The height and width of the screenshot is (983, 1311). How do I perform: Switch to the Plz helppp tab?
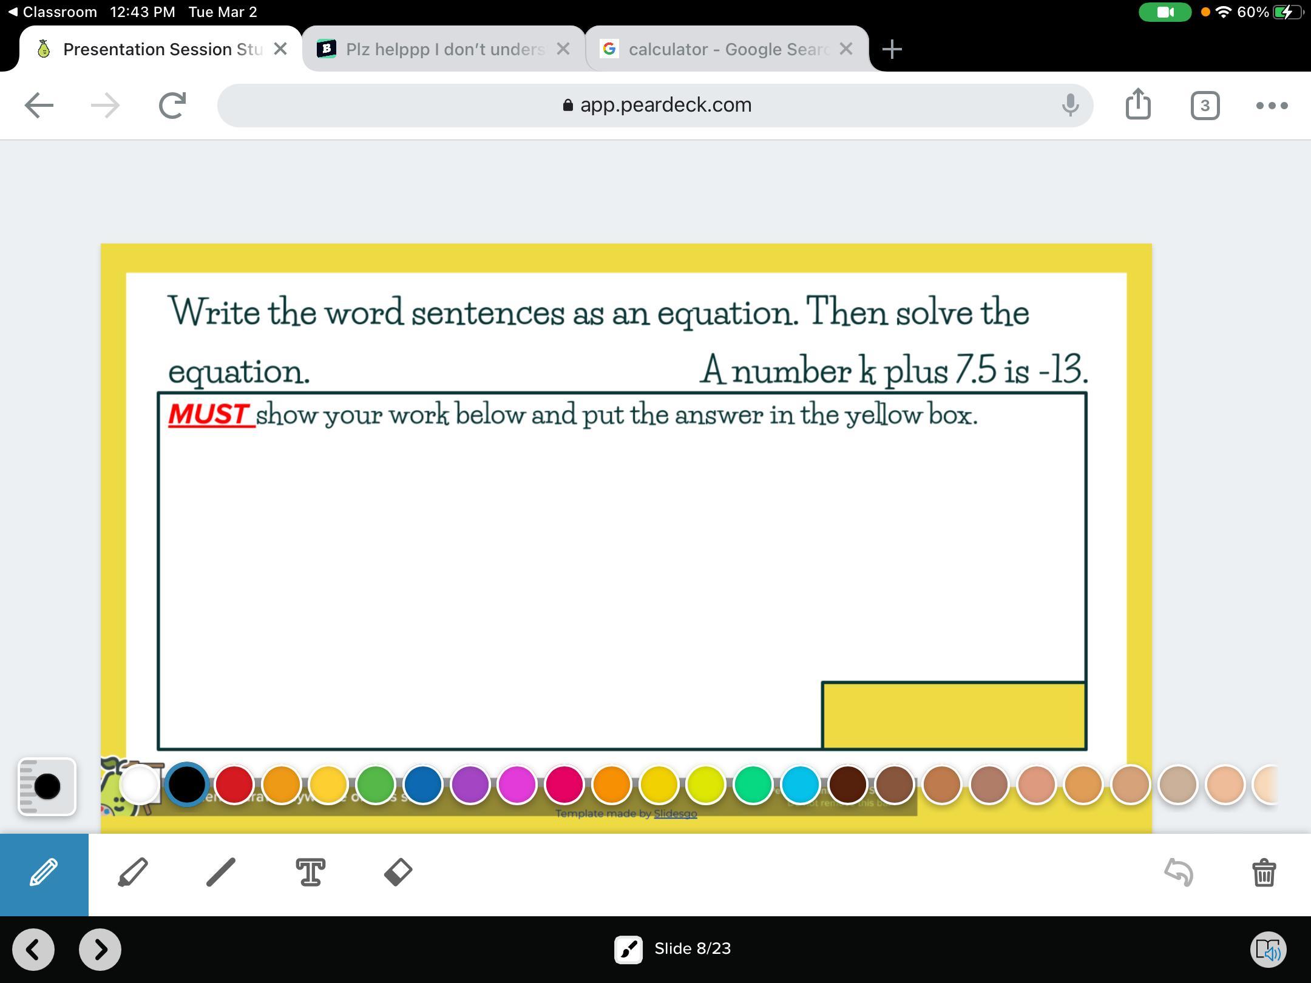point(444,49)
